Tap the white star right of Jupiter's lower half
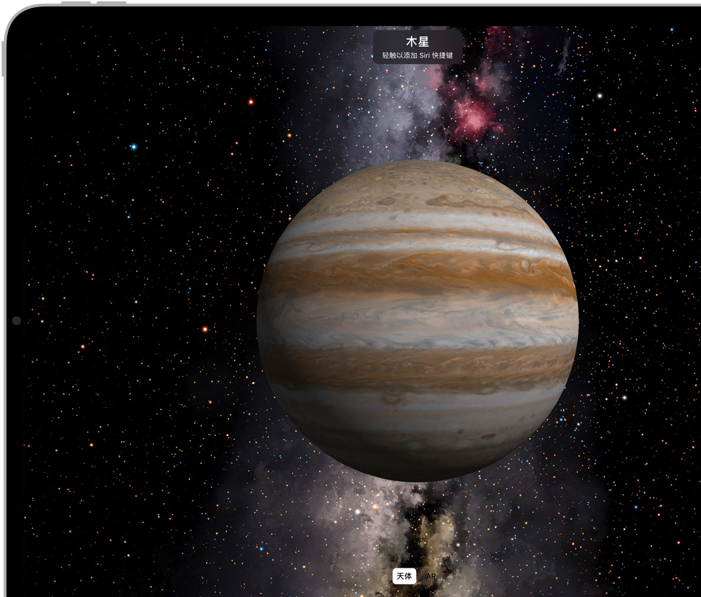The width and height of the screenshot is (701, 597). click(x=624, y=397)
